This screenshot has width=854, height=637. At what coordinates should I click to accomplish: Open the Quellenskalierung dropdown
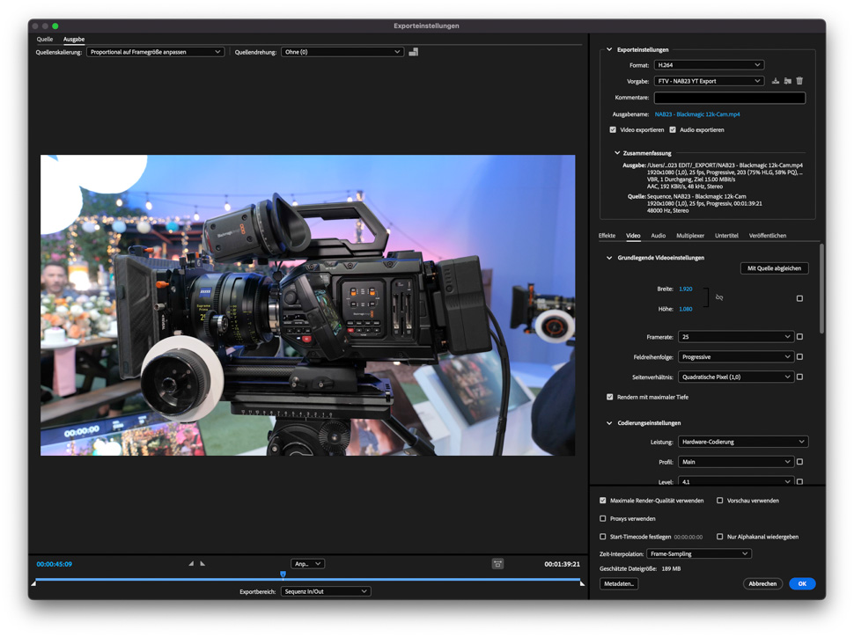[x=155, y=52]
